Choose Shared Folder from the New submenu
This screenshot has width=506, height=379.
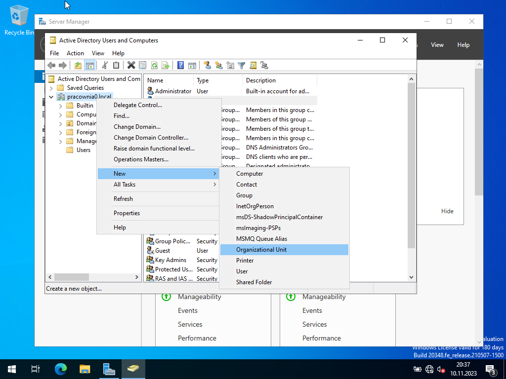[284, 282]
